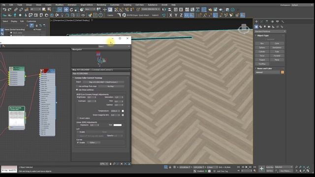Click the Cylinder primitive button

pos(262,52)
